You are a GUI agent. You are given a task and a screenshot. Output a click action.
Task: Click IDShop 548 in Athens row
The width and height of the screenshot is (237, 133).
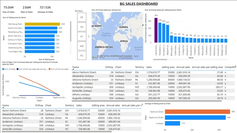tap(111, 95)
